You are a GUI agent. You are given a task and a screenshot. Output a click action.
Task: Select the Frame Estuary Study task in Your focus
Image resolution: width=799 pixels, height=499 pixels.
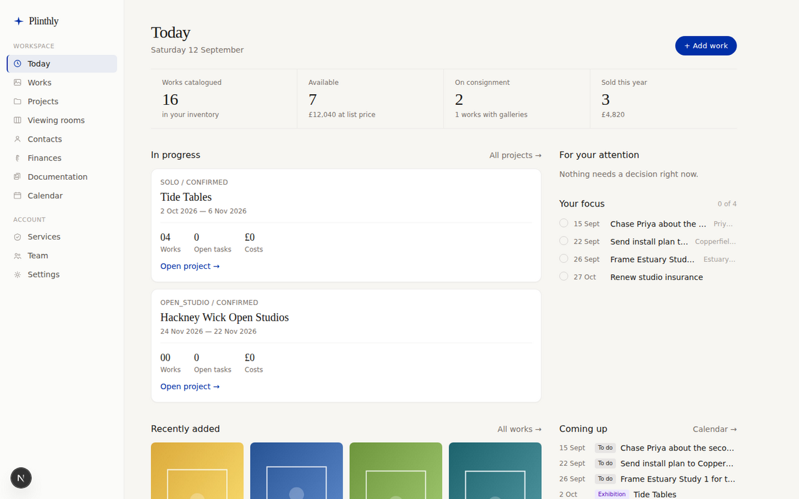click(x=648, y=259)
